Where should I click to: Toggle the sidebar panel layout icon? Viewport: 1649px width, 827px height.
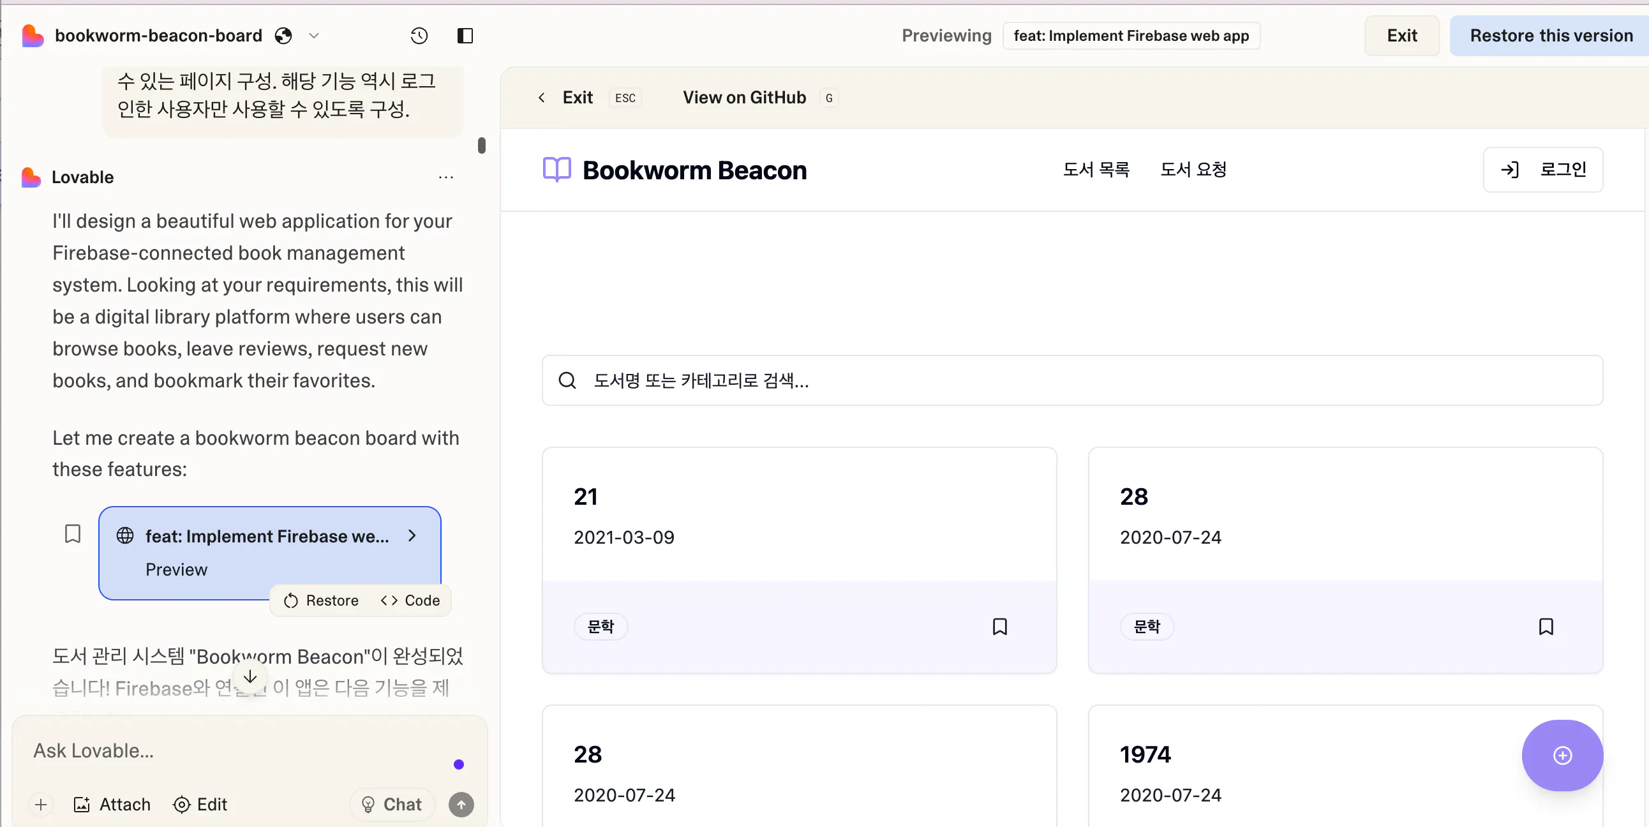465,36
